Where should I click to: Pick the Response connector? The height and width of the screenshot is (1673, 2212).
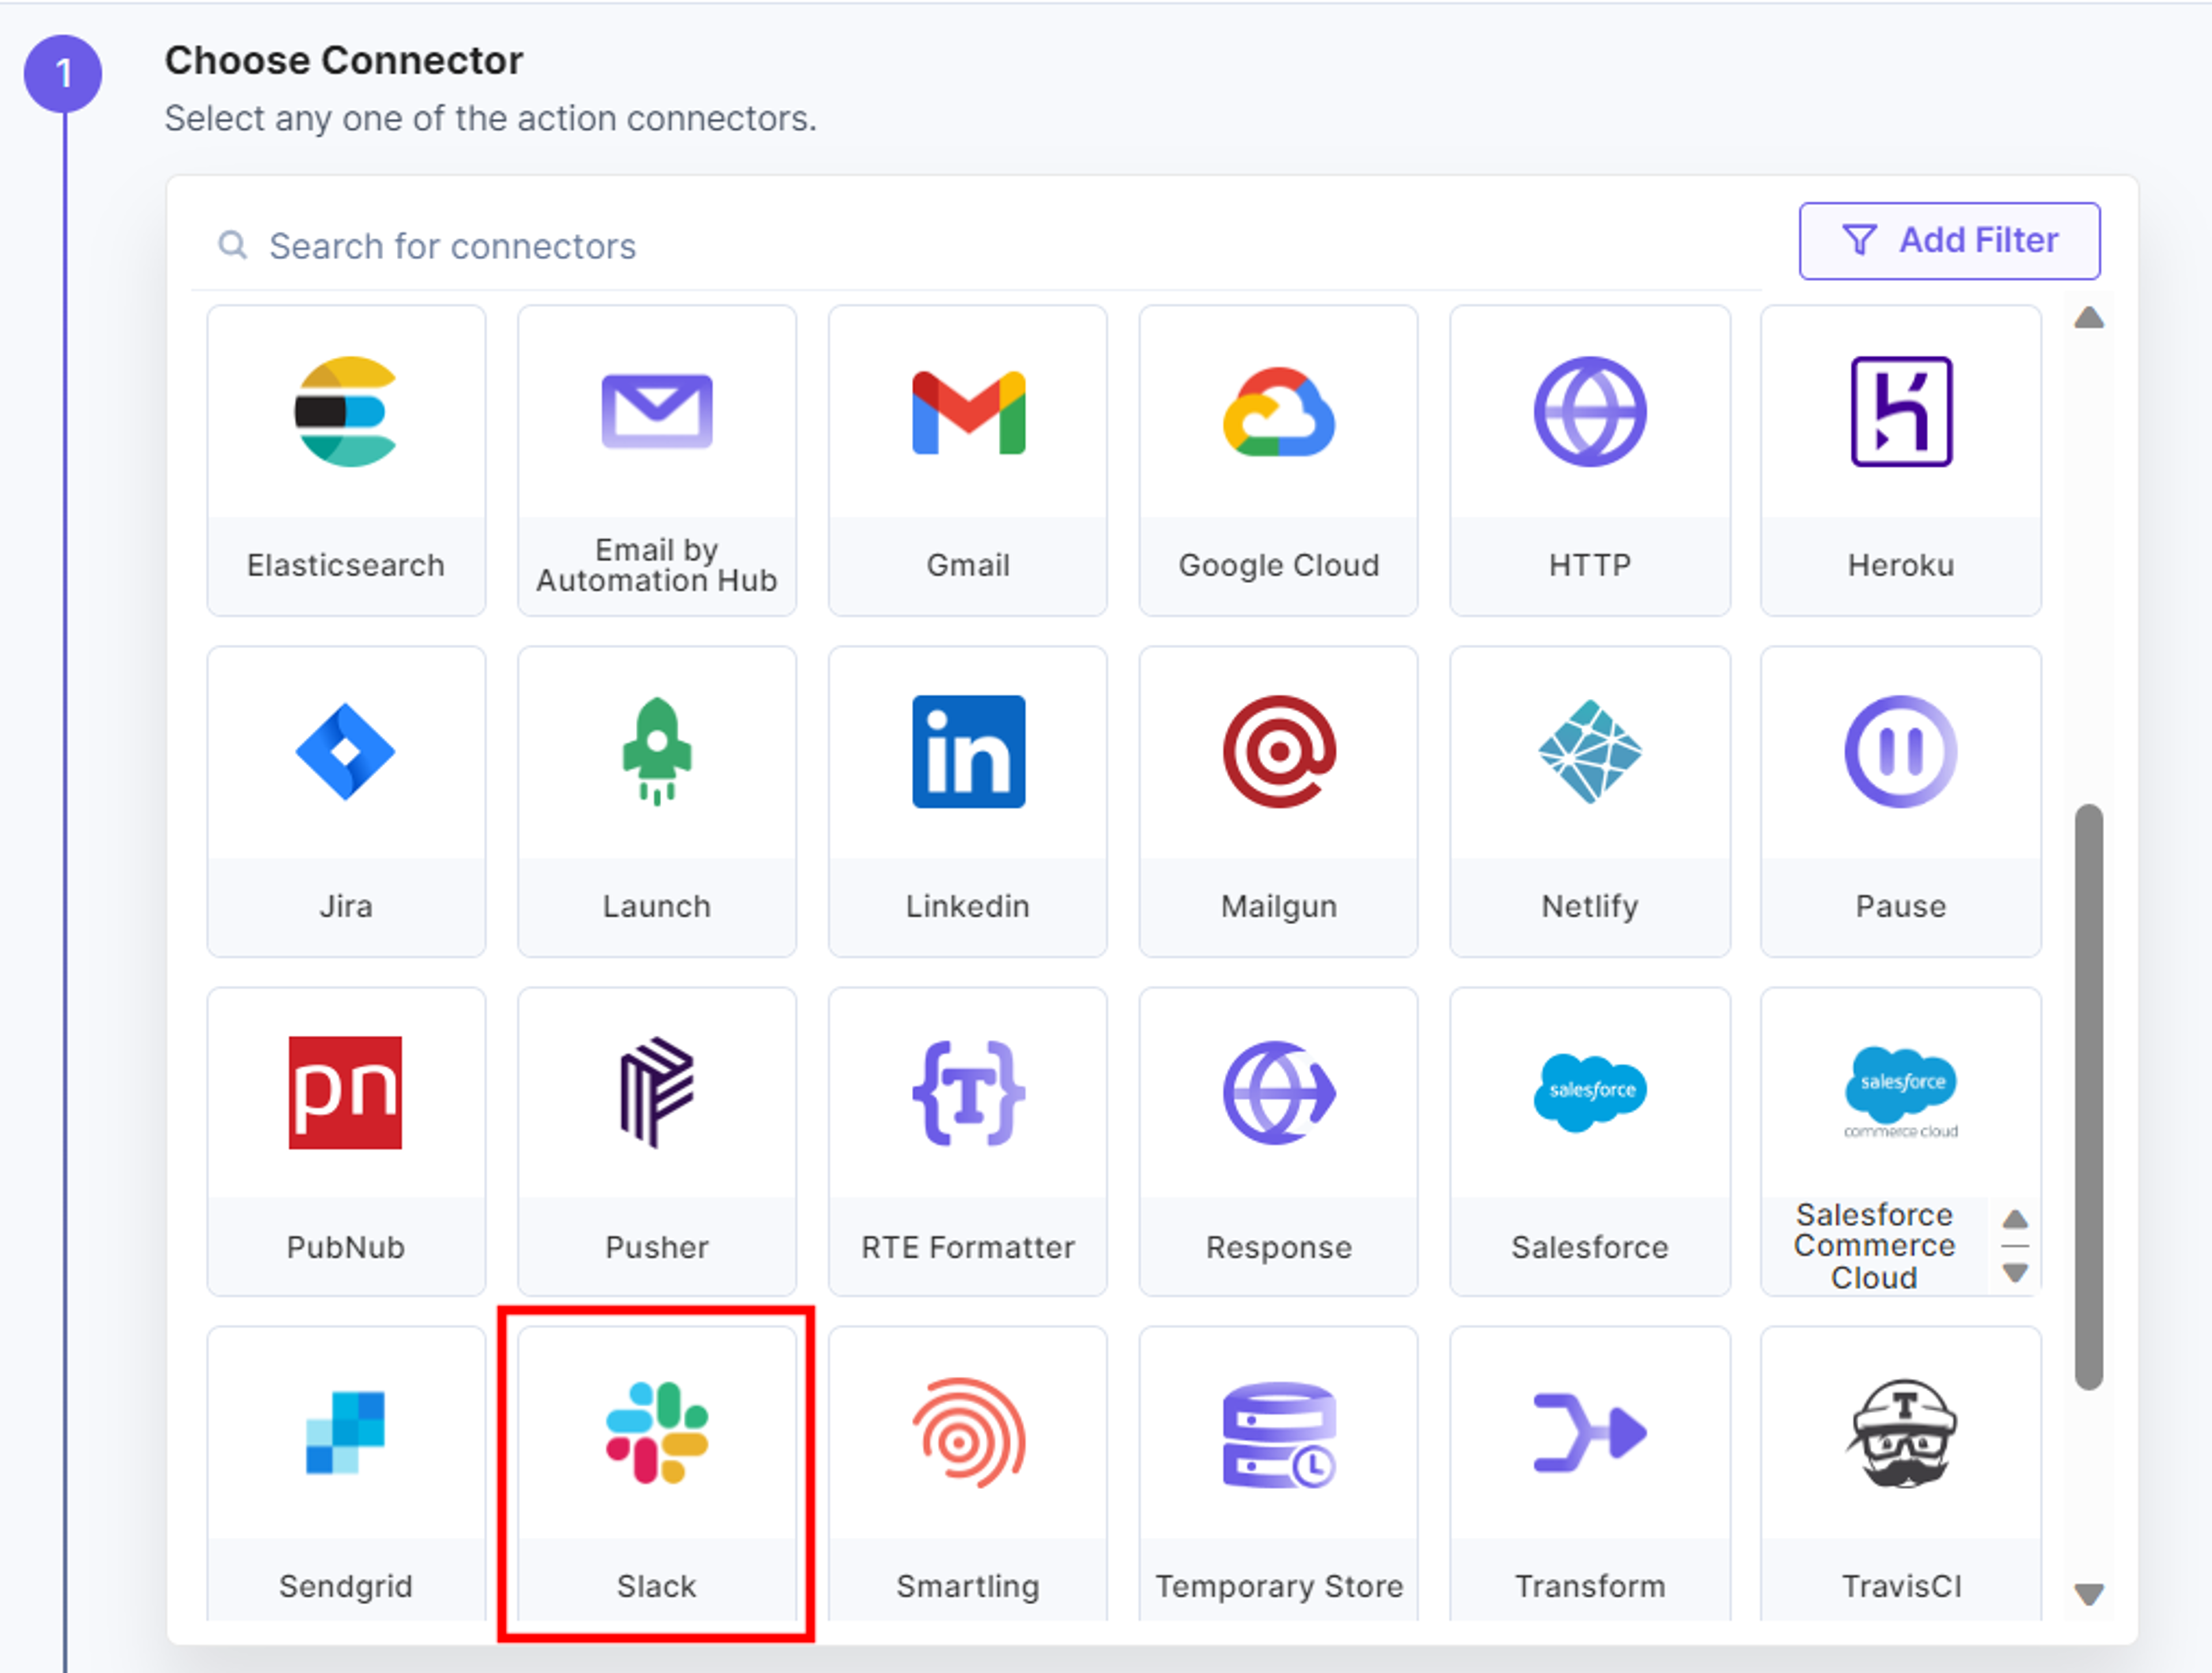coord(1278,1142)
